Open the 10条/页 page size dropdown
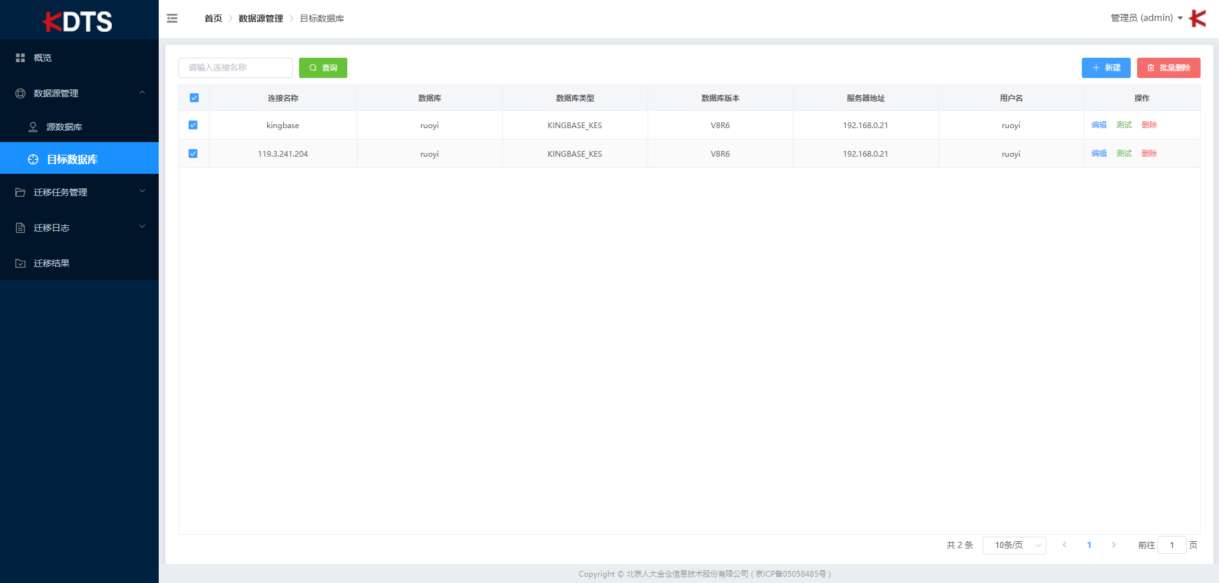Screen dimensions: 1219x583 click(x=1015, y=546)
